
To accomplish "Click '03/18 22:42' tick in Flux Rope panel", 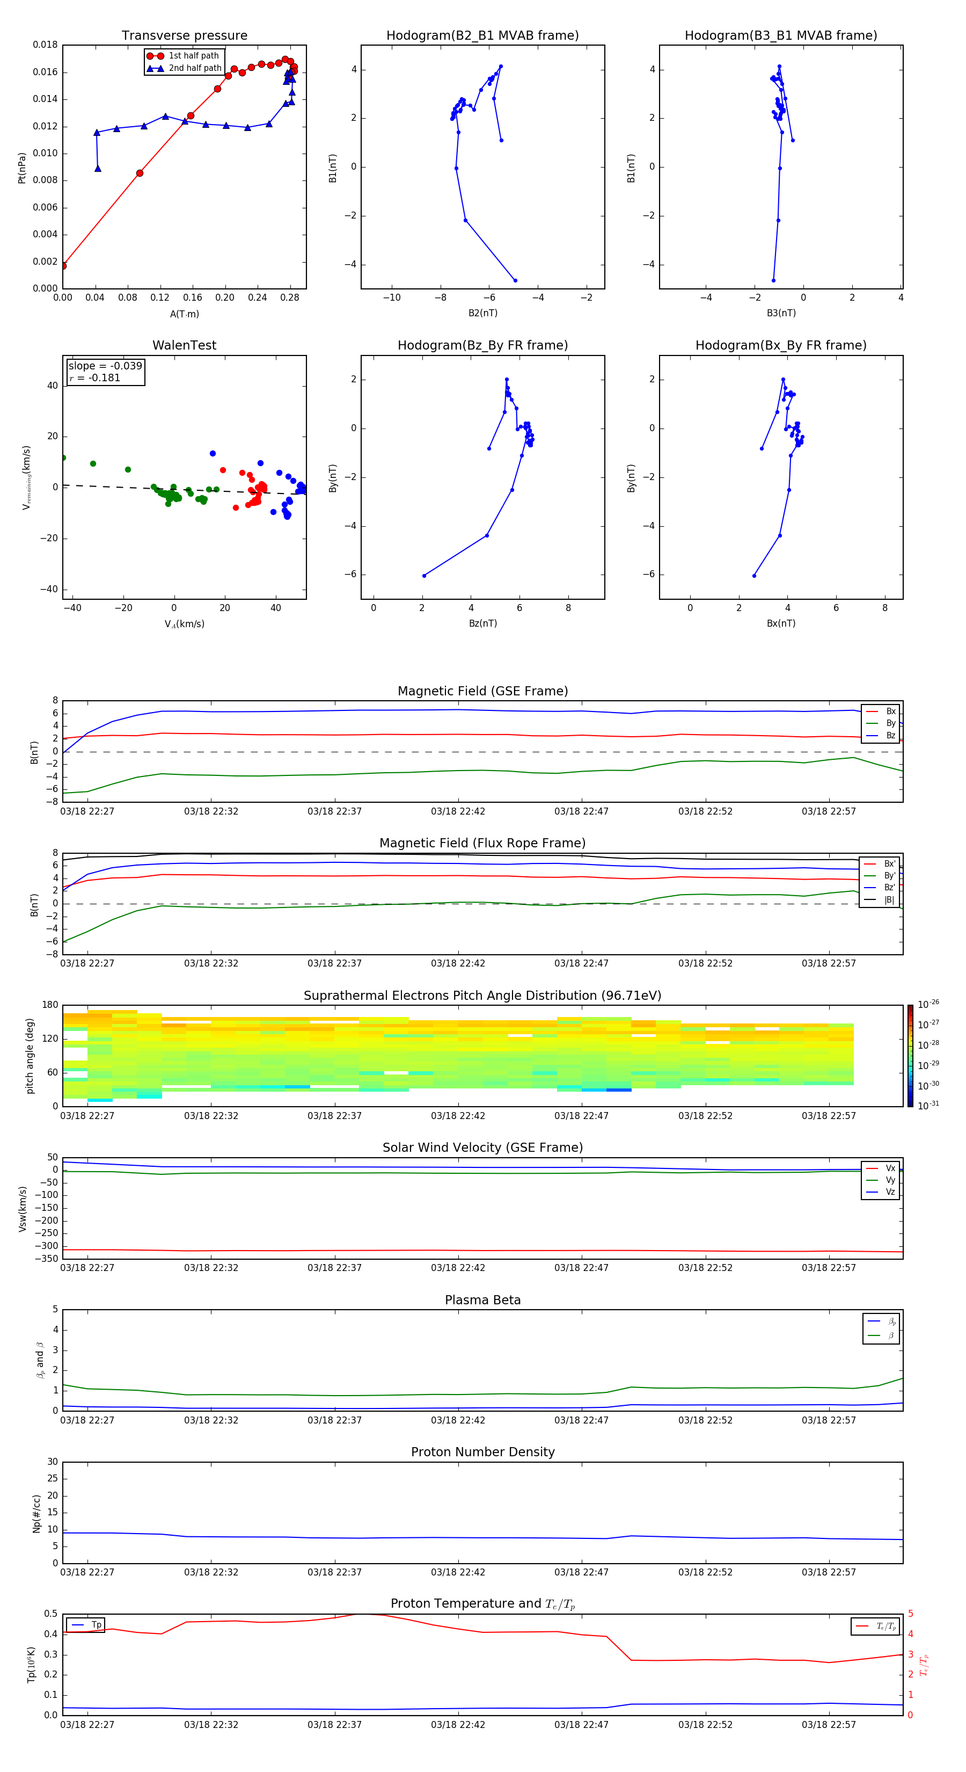I will pos(458,964).
